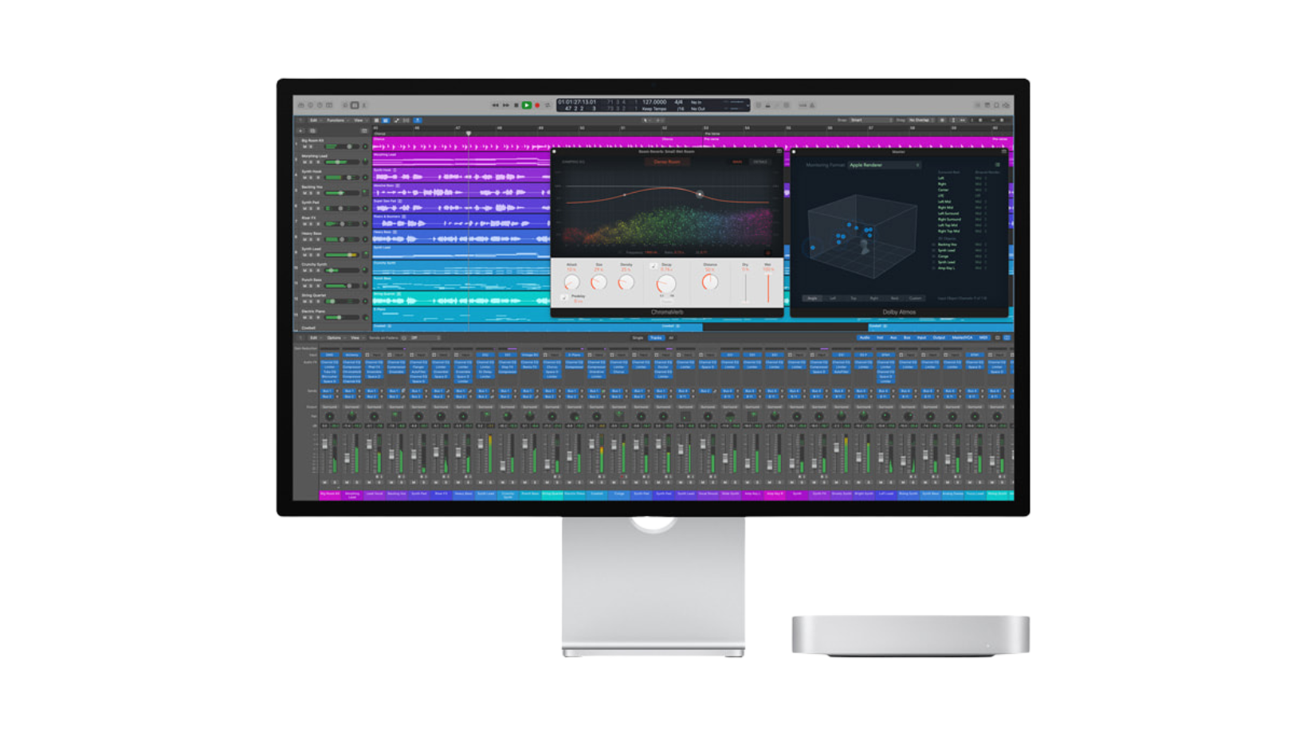Click the Forward transport button
This screenshot has width=1307, height=736.
506,105
